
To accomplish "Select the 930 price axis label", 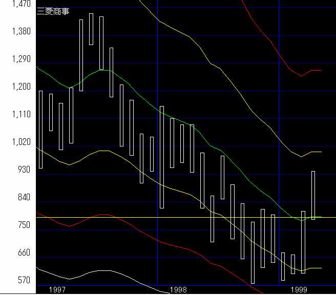I will coord(24,170).
